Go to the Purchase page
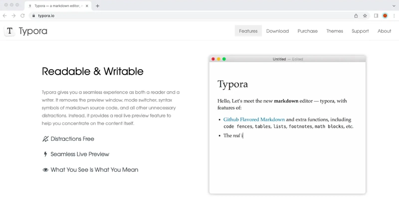399x224 pixels. coord(307,31)
